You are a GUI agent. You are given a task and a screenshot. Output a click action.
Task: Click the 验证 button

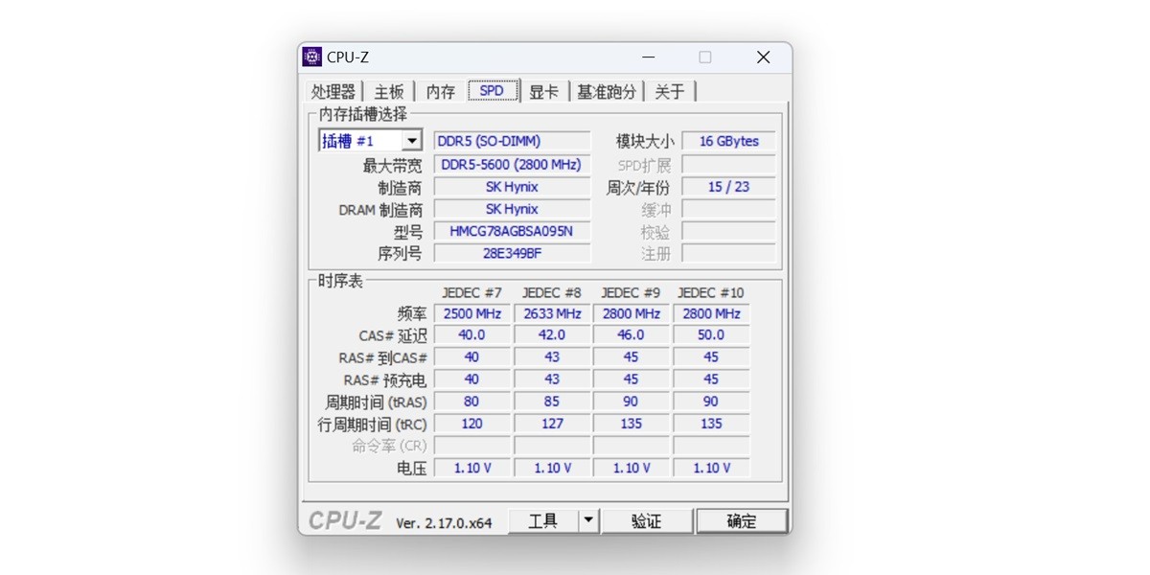click(647, 520)
